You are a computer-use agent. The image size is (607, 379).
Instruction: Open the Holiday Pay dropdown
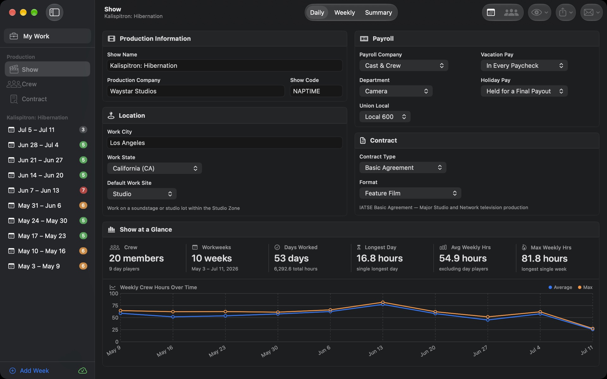click(524, 91)
